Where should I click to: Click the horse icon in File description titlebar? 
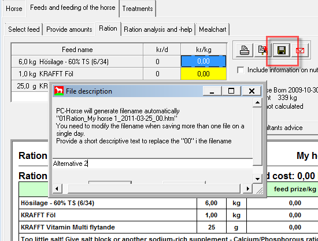click(59, 91)
